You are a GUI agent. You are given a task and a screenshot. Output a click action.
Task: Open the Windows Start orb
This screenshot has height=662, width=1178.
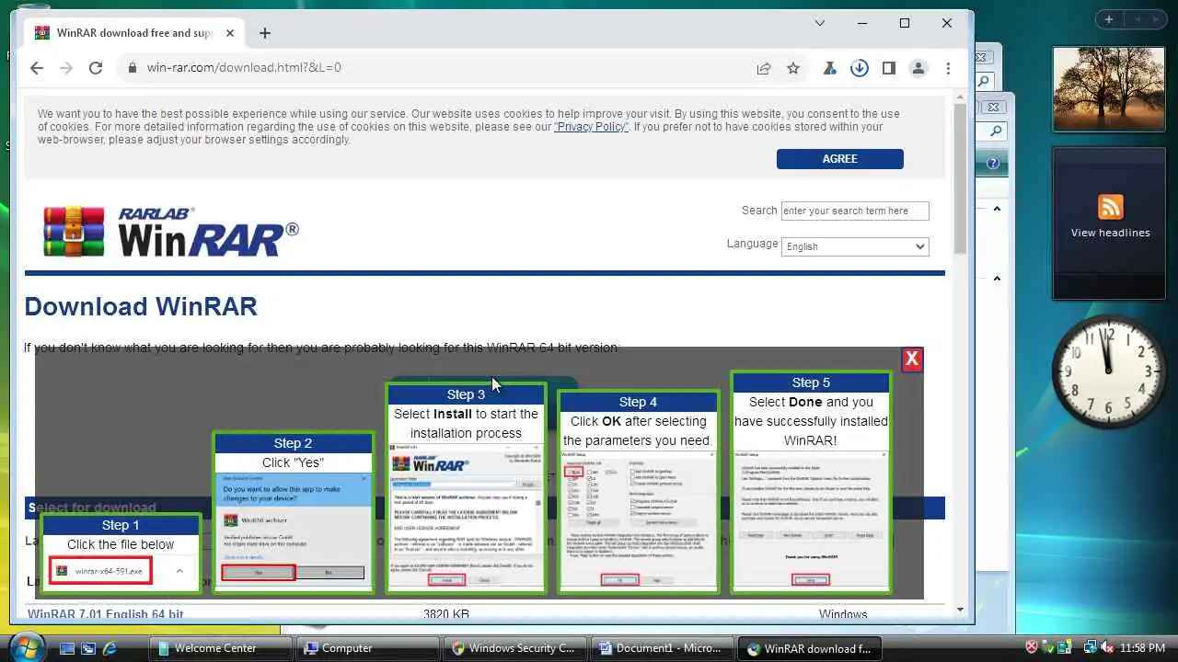(x=26, y=645)
